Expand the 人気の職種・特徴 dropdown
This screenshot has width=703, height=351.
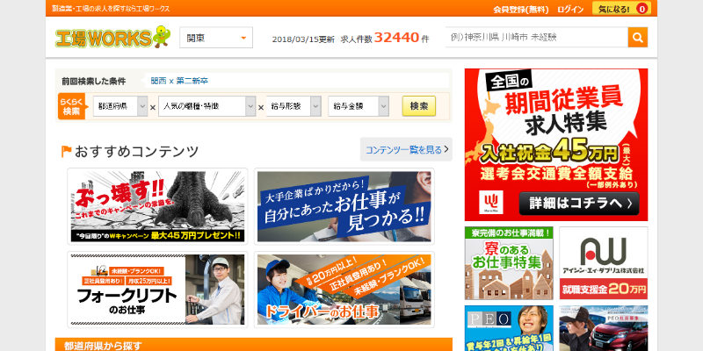point(206,106)
